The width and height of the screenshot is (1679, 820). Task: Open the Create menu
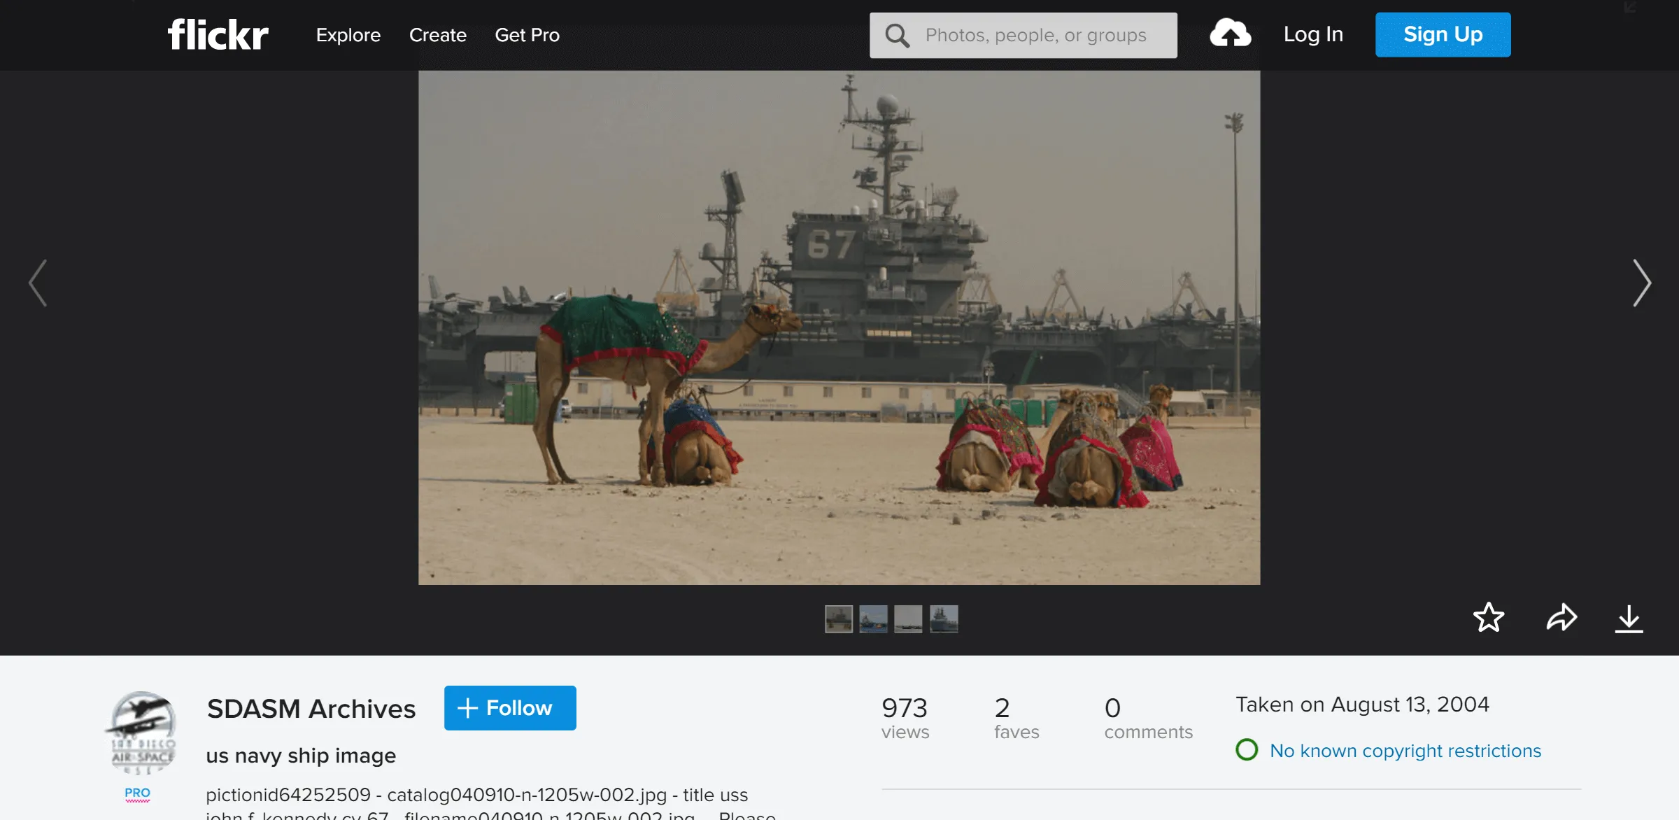click(x=437, y=35)
